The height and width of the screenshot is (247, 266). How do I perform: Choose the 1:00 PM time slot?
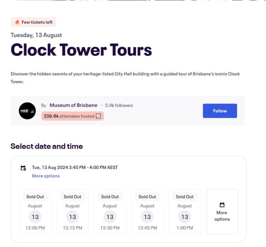pyautogui.click(x=185, y=212)
